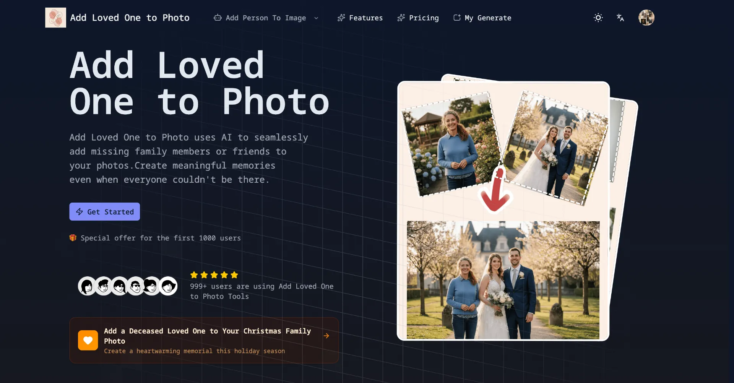734x383 pixels.
Task: Toggle light/dark theme with the sun icon
Action: (x=598, y=18)
